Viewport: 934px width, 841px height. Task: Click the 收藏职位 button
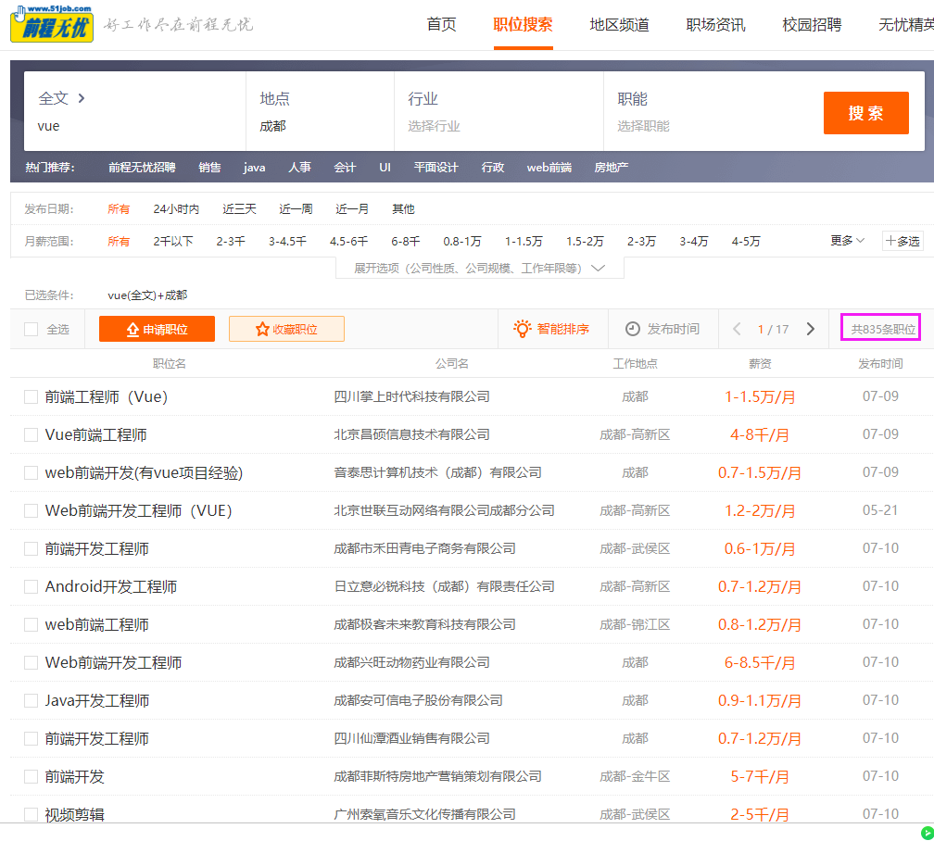(286, 329)
